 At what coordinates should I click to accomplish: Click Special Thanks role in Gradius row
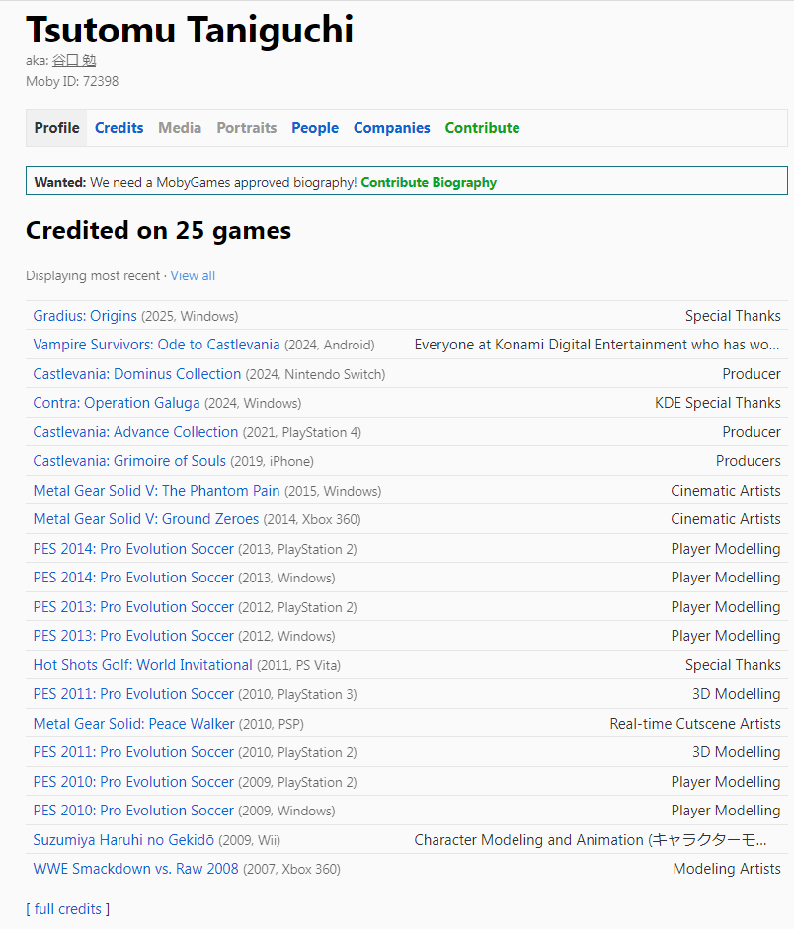[733, 316]
